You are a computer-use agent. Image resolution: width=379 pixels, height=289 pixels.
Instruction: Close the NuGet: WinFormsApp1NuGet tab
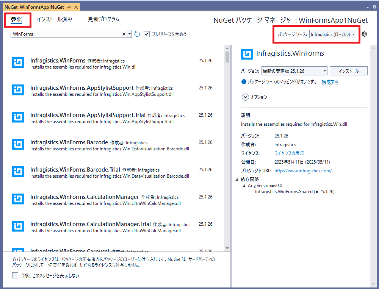click(76, 7)
